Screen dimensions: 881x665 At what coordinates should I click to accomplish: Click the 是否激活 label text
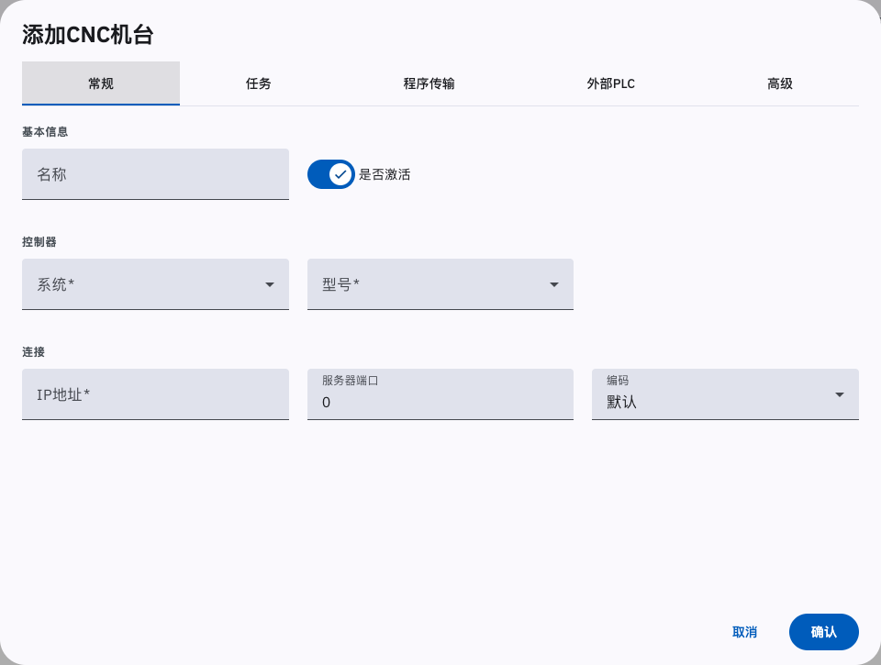(385, 174)
